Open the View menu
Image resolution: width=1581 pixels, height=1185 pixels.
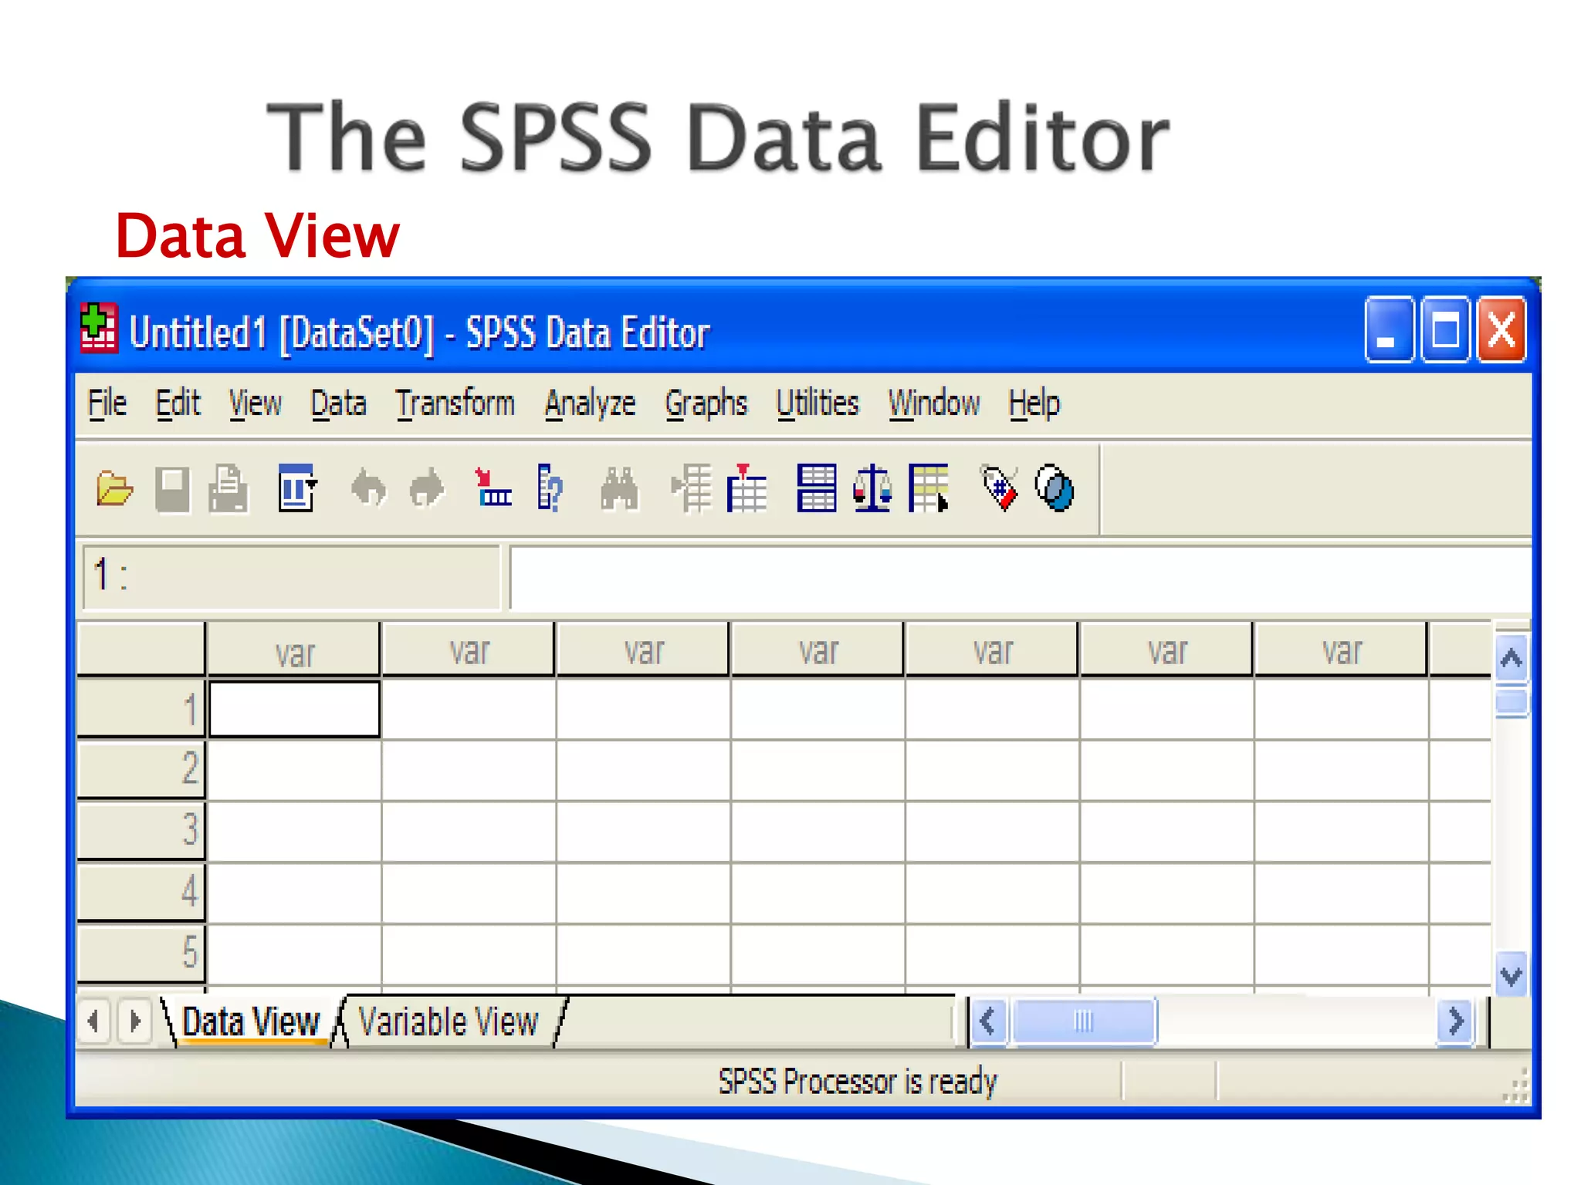coord(256,403)
